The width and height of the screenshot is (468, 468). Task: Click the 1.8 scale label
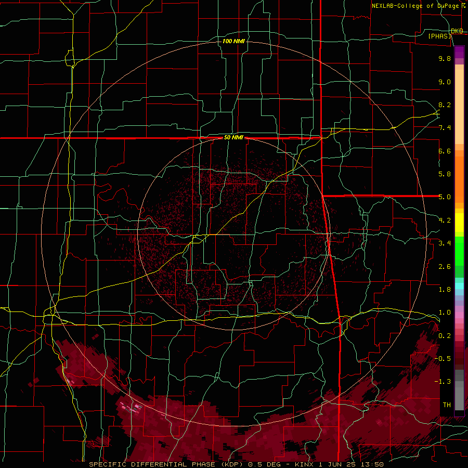click(x=445, y=290)
